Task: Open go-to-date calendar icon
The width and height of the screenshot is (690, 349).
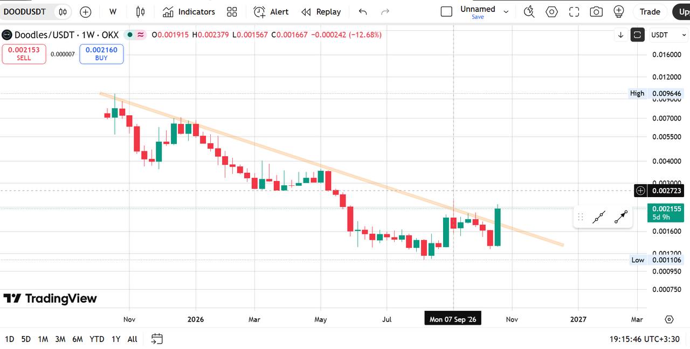Action: point(157,339)
